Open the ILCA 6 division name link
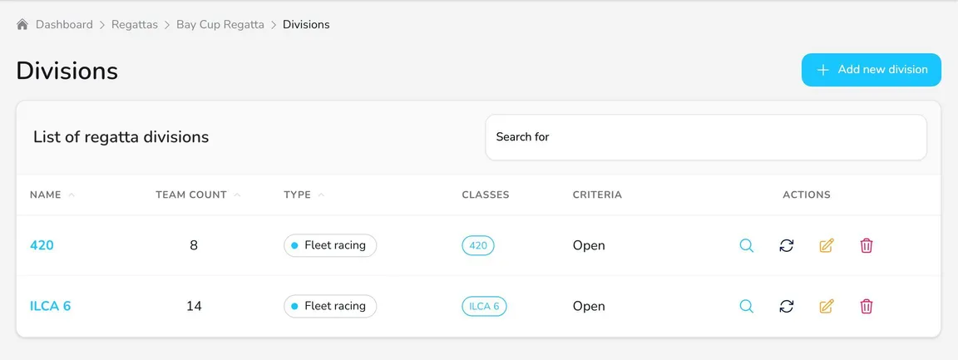 click(x=50, y=306)
